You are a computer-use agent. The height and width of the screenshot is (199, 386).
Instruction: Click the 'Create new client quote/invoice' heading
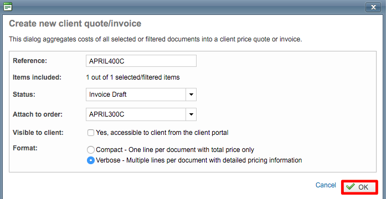[x=75, y=24]
